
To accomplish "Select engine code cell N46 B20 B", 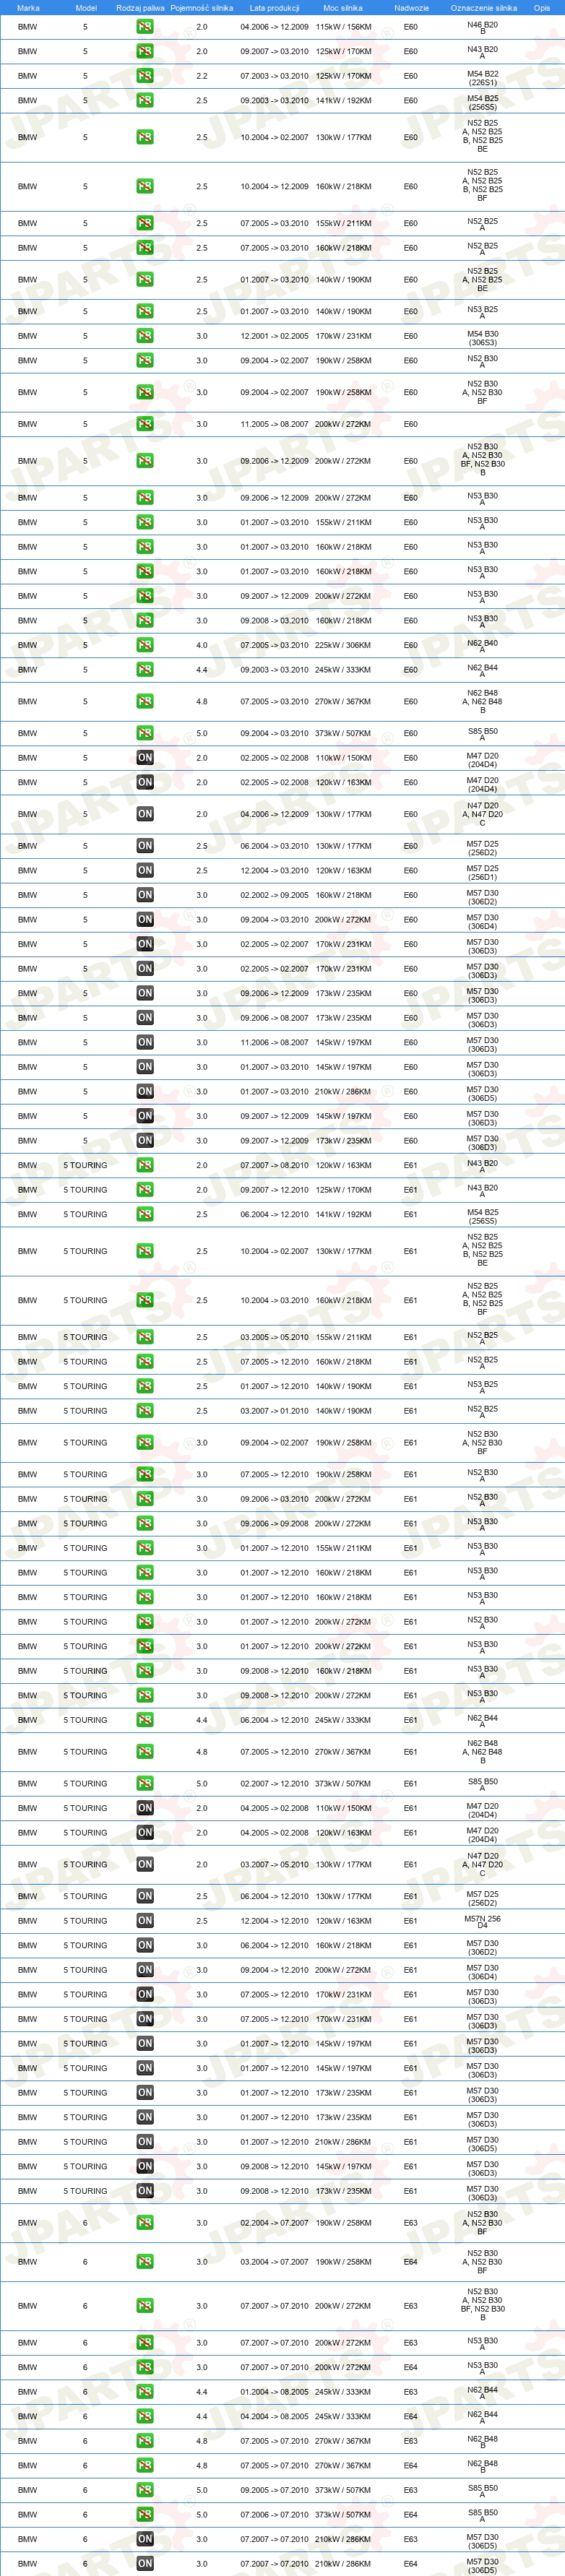I will tap(482, 28).
